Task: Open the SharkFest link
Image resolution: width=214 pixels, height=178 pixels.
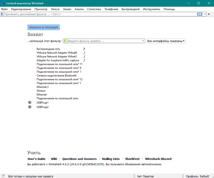Action: coord(132,159)
